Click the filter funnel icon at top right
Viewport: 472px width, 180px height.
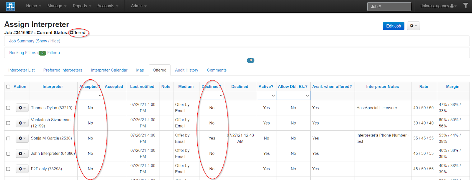[x=466, y=6]
